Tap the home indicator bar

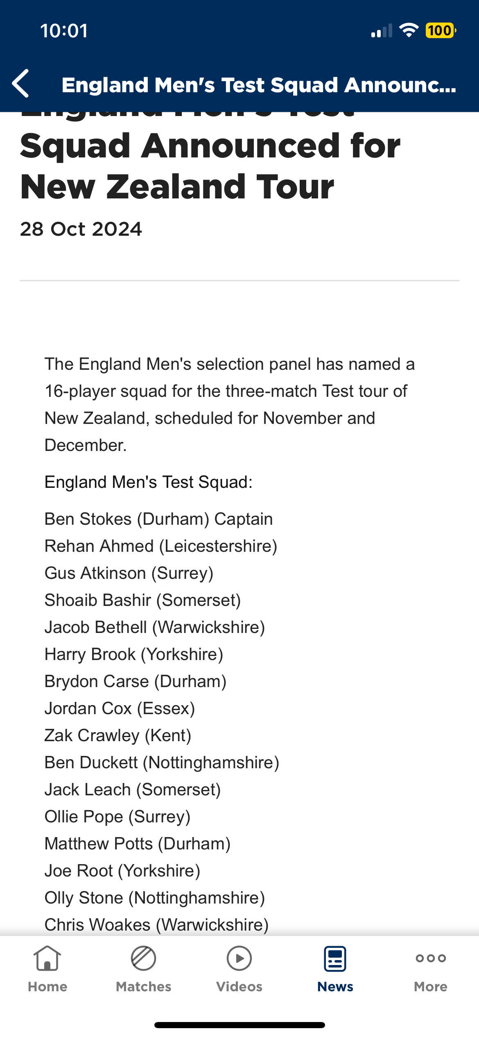[239, 1025]
